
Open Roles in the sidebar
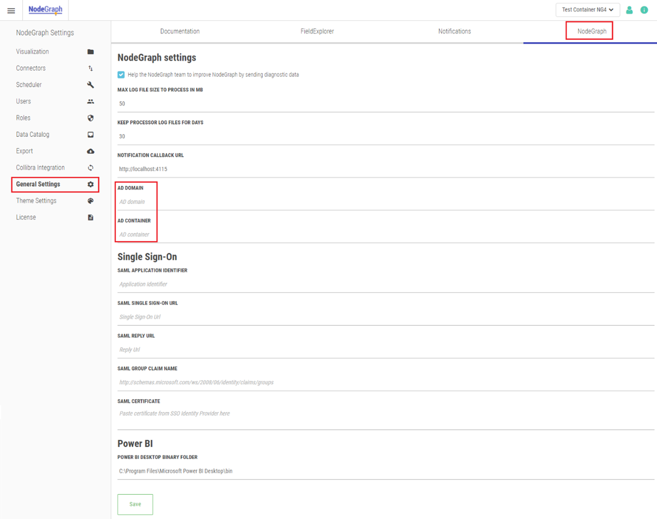(x=23, y=118)
